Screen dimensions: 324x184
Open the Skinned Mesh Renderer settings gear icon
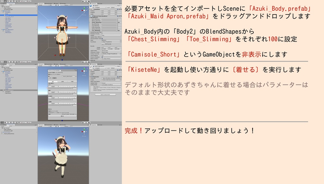click(x=120, y=15)
